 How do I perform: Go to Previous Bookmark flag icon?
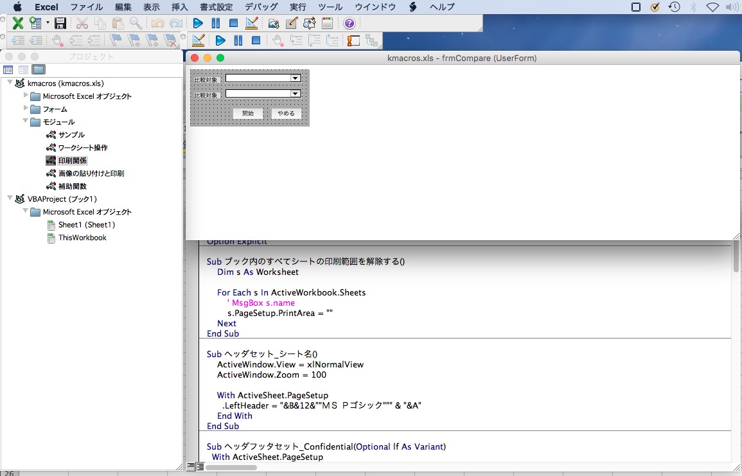pyautogui.click(x=152, y=40)
